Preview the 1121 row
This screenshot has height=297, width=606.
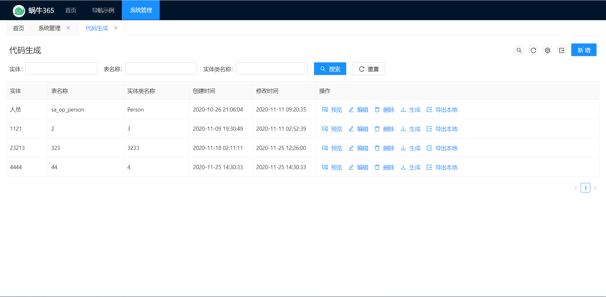(332, 129)
